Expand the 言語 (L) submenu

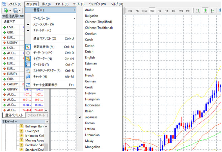coord(51,10)
